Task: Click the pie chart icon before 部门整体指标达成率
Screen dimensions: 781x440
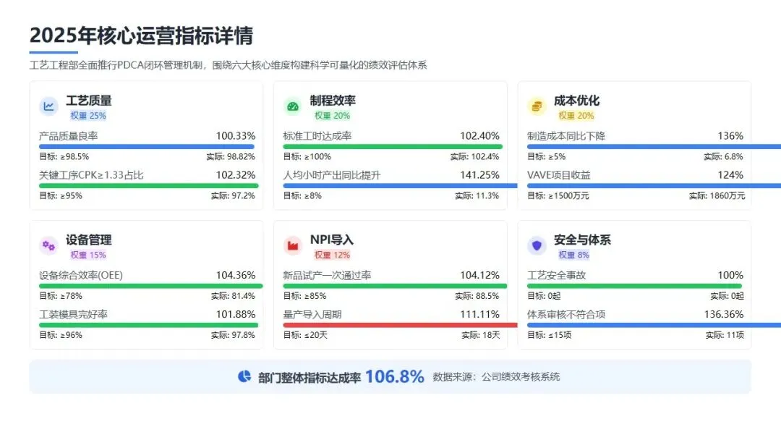Action: coord(244,376)
